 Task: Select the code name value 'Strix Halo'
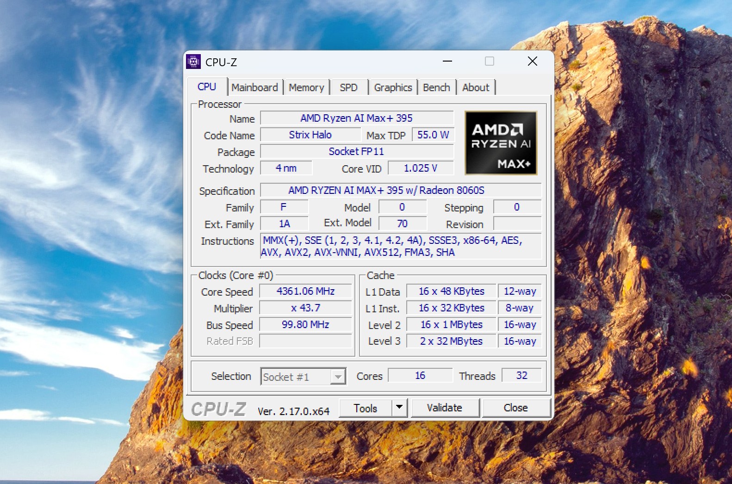pyautogui.click(x=310, y=135)
